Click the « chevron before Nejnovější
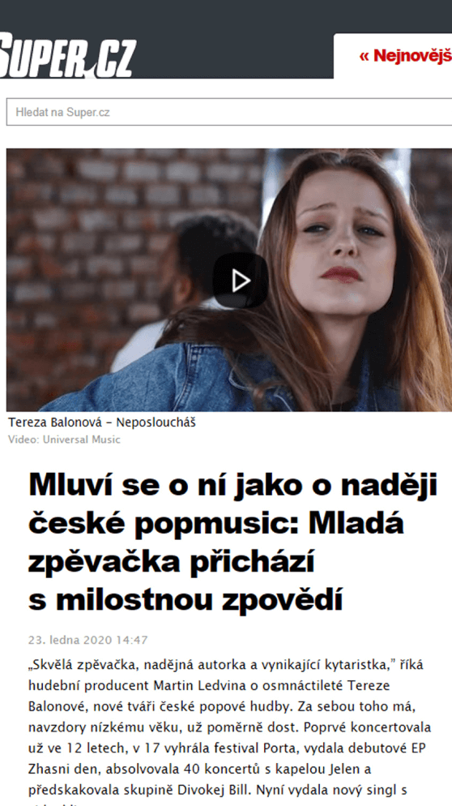This screenshot has height=806, width=452. tap(365, 56)
